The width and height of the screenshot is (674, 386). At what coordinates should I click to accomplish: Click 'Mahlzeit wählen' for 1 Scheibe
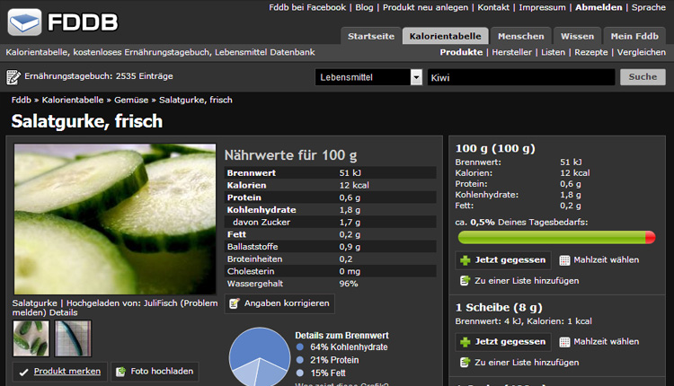click(x=606, y=342)
